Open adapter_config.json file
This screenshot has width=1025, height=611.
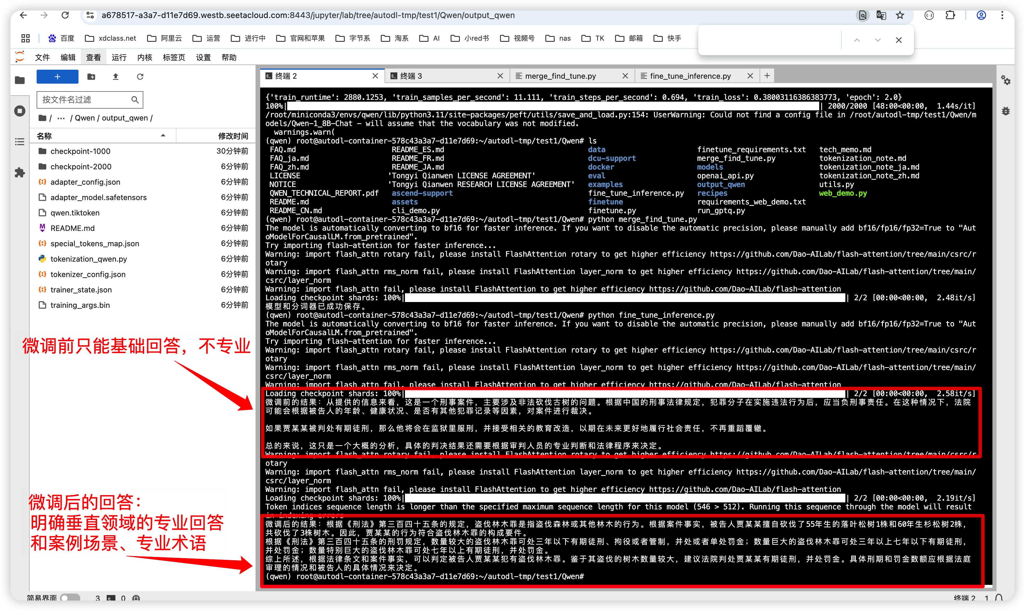(x=85, y=182)
